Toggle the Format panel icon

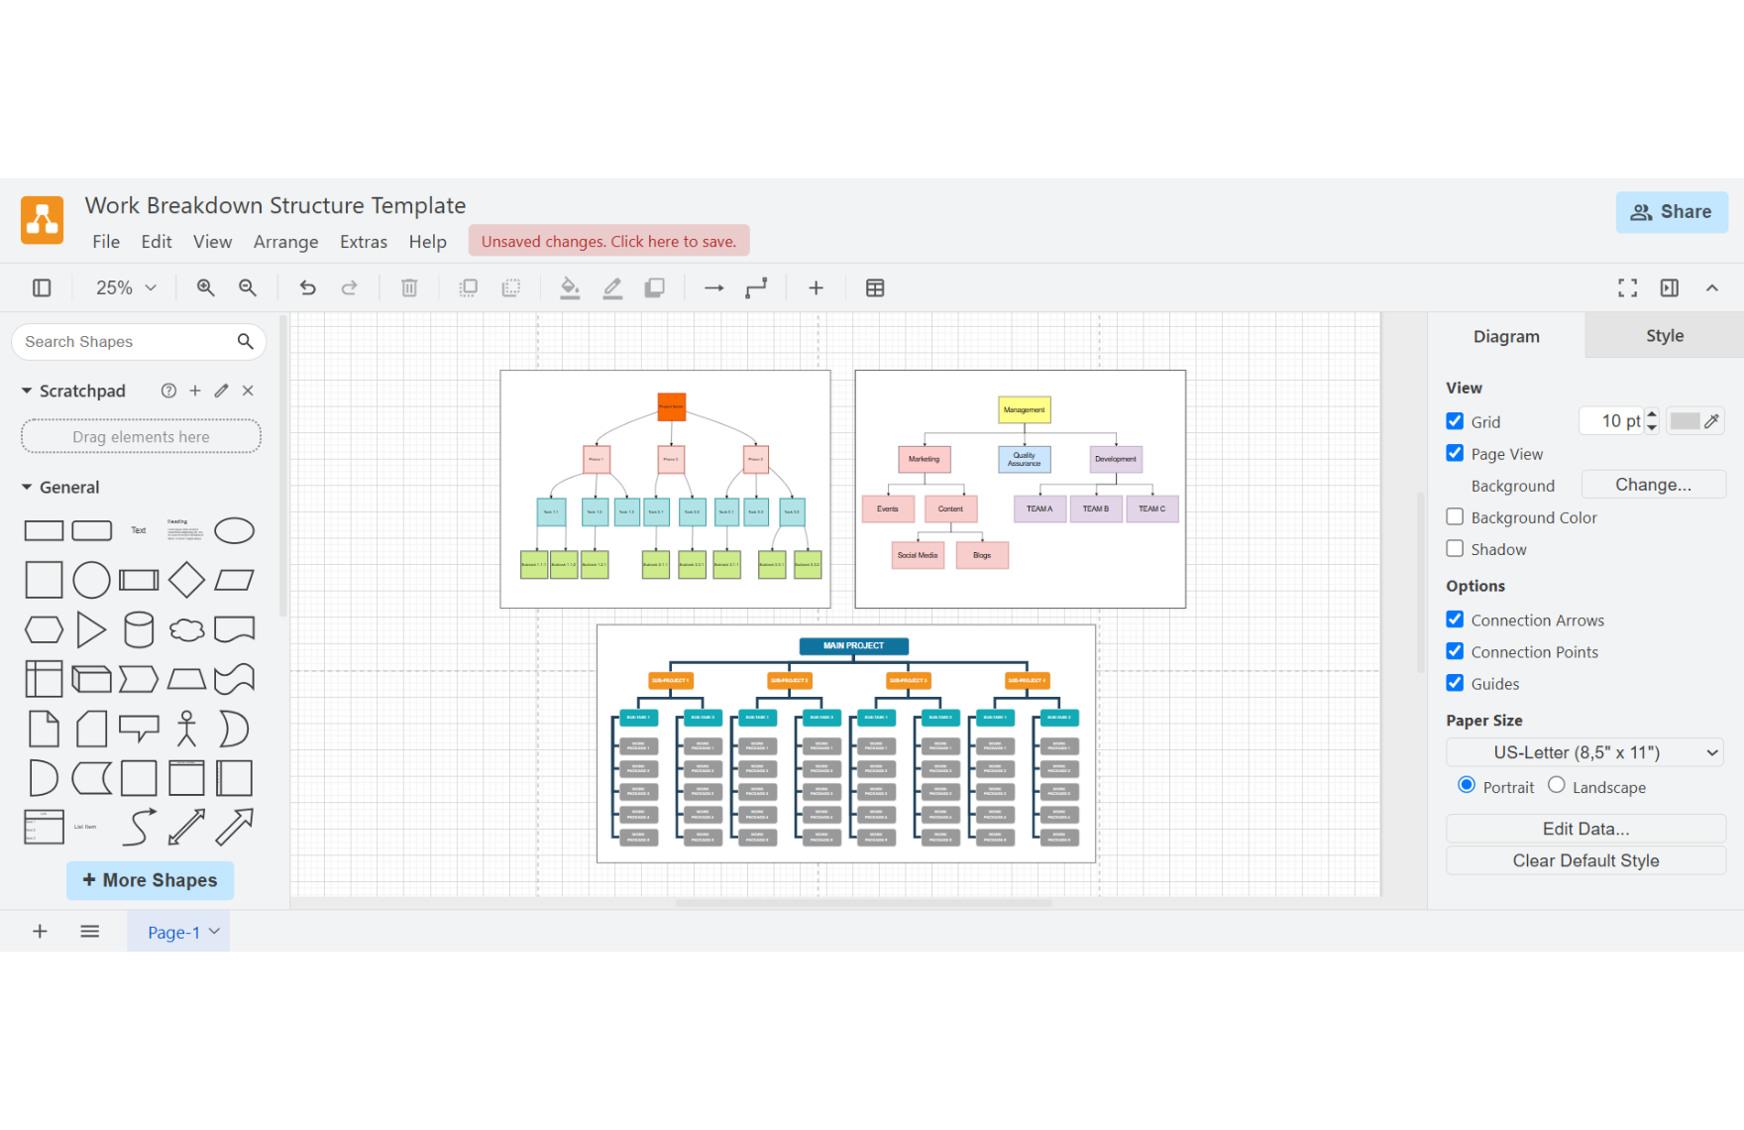pos(1670,288)
